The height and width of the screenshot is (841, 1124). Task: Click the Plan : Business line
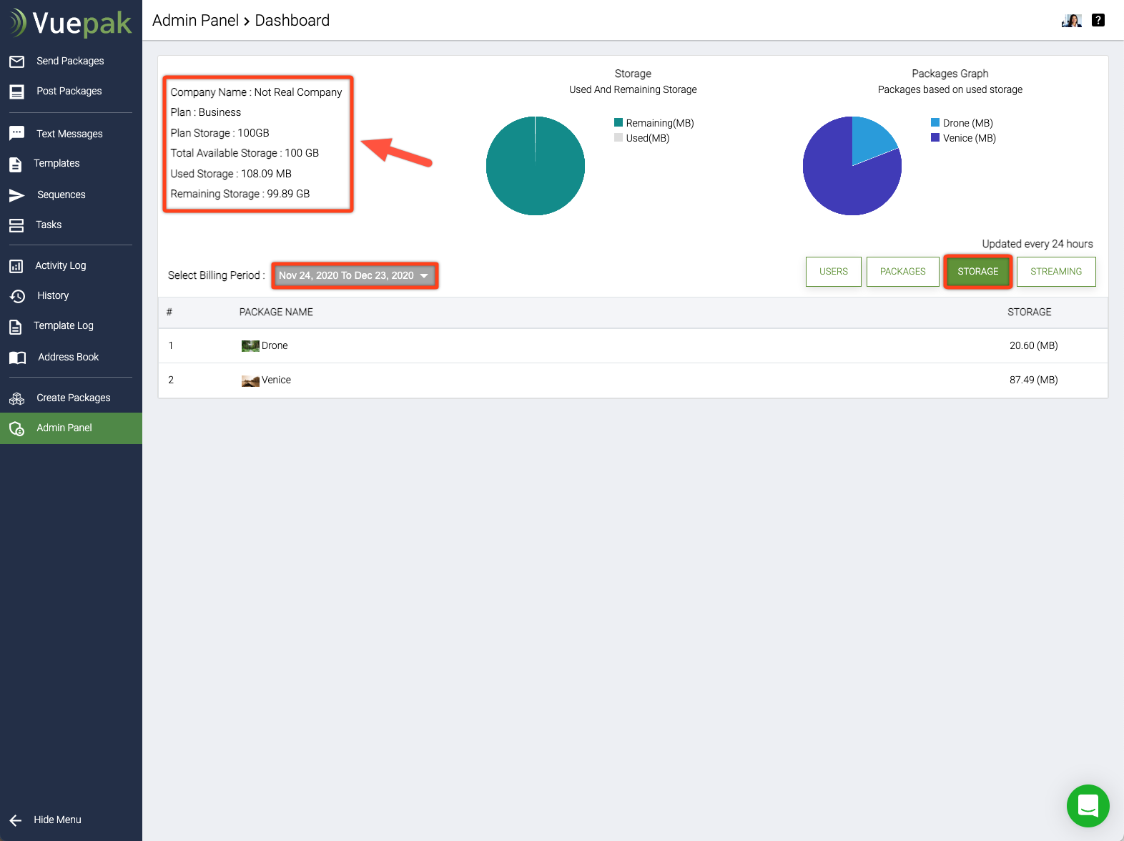[x=206, y=112]
